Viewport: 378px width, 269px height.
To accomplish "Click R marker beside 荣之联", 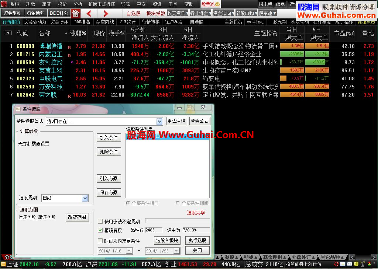I will [69, 96].
